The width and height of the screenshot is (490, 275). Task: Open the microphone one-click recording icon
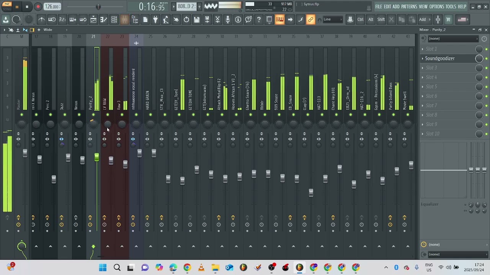coord(228,19)
